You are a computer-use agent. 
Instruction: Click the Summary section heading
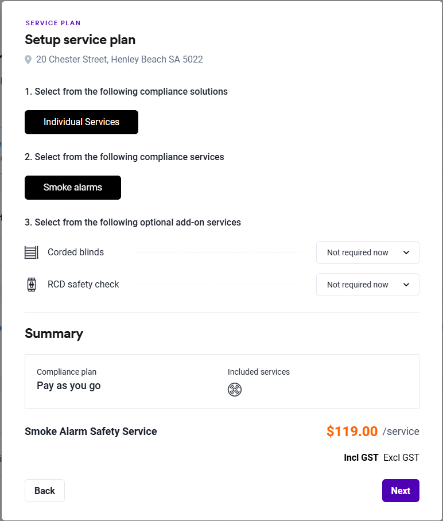coord(54,333)
